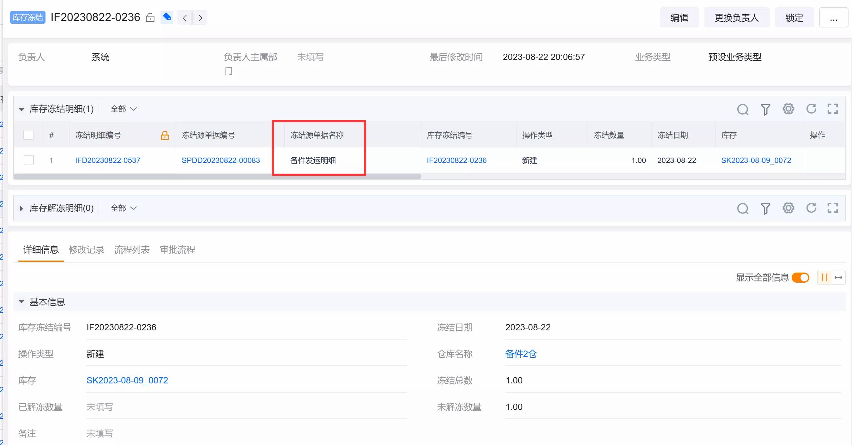Select two-column layout icon
Screen dimensions: 852x445
click(x=824, y=277)
